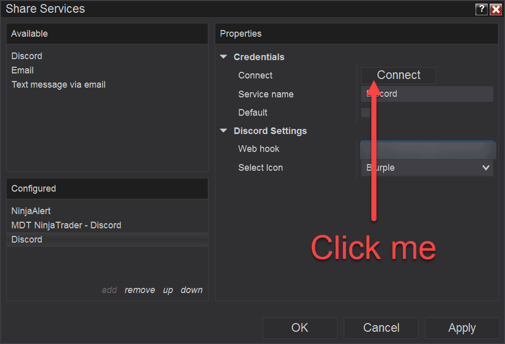
Task: Collapse the Credentials section
Action: point(223,57)
